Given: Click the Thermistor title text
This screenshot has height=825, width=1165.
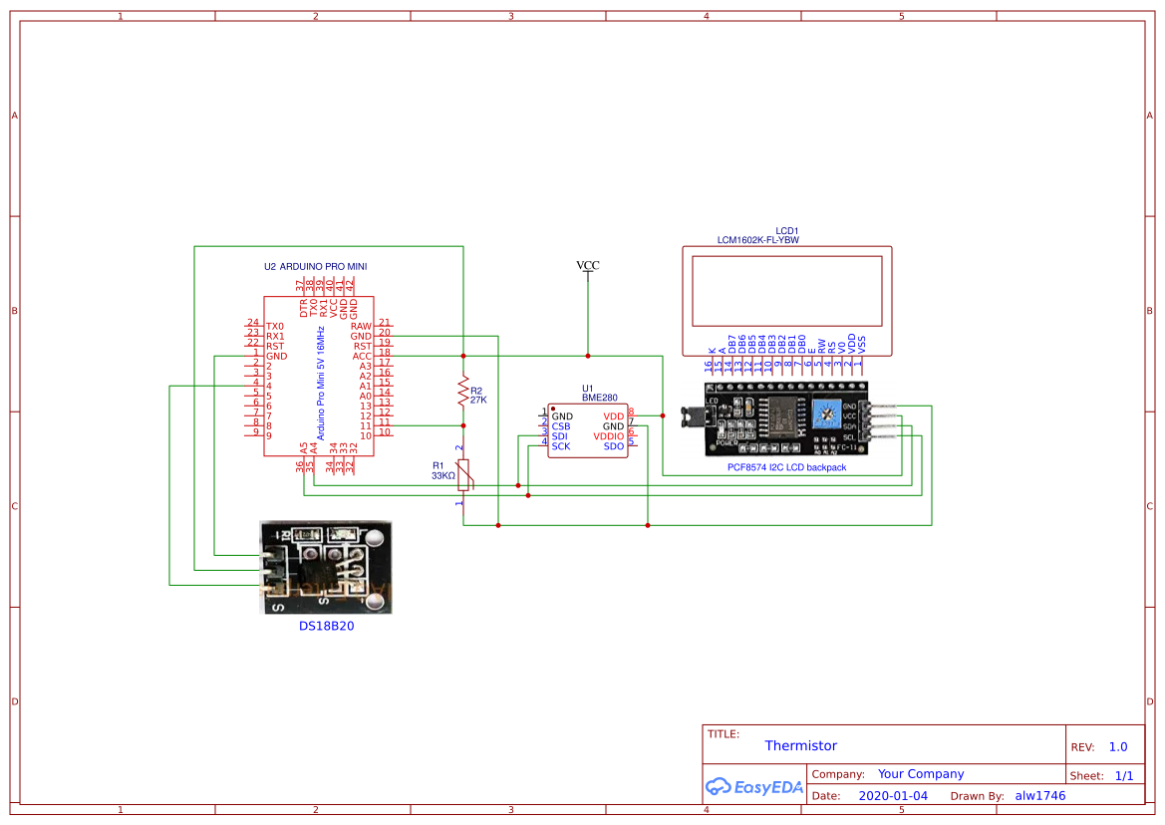Looking at the screenshot, I should (801, 745).
